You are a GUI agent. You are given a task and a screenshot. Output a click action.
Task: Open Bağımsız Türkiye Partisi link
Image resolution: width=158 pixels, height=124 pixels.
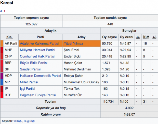(x=38, y=95)
